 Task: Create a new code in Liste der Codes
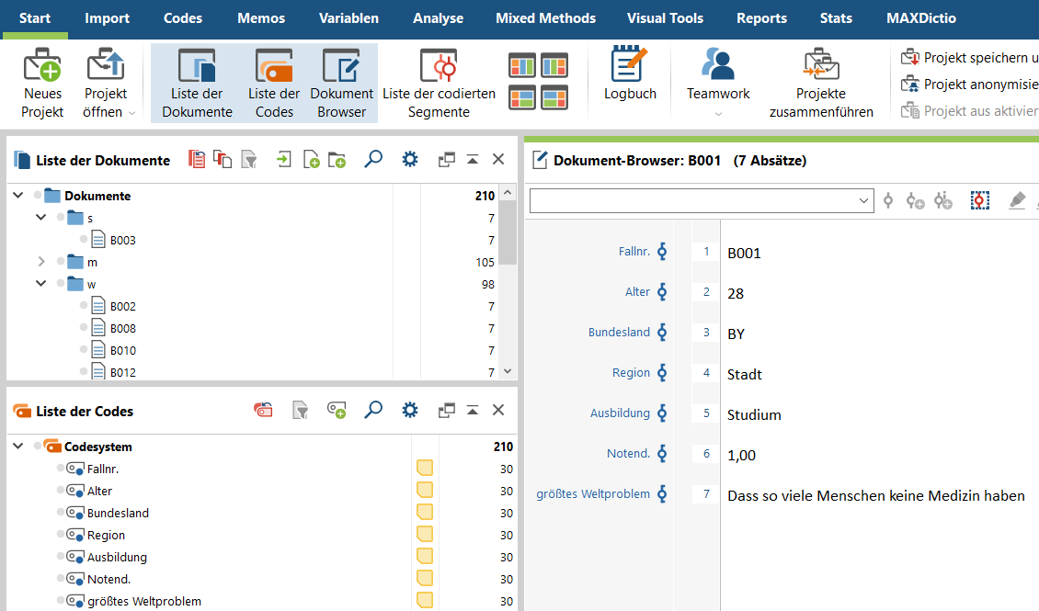[x=337, y=411]
